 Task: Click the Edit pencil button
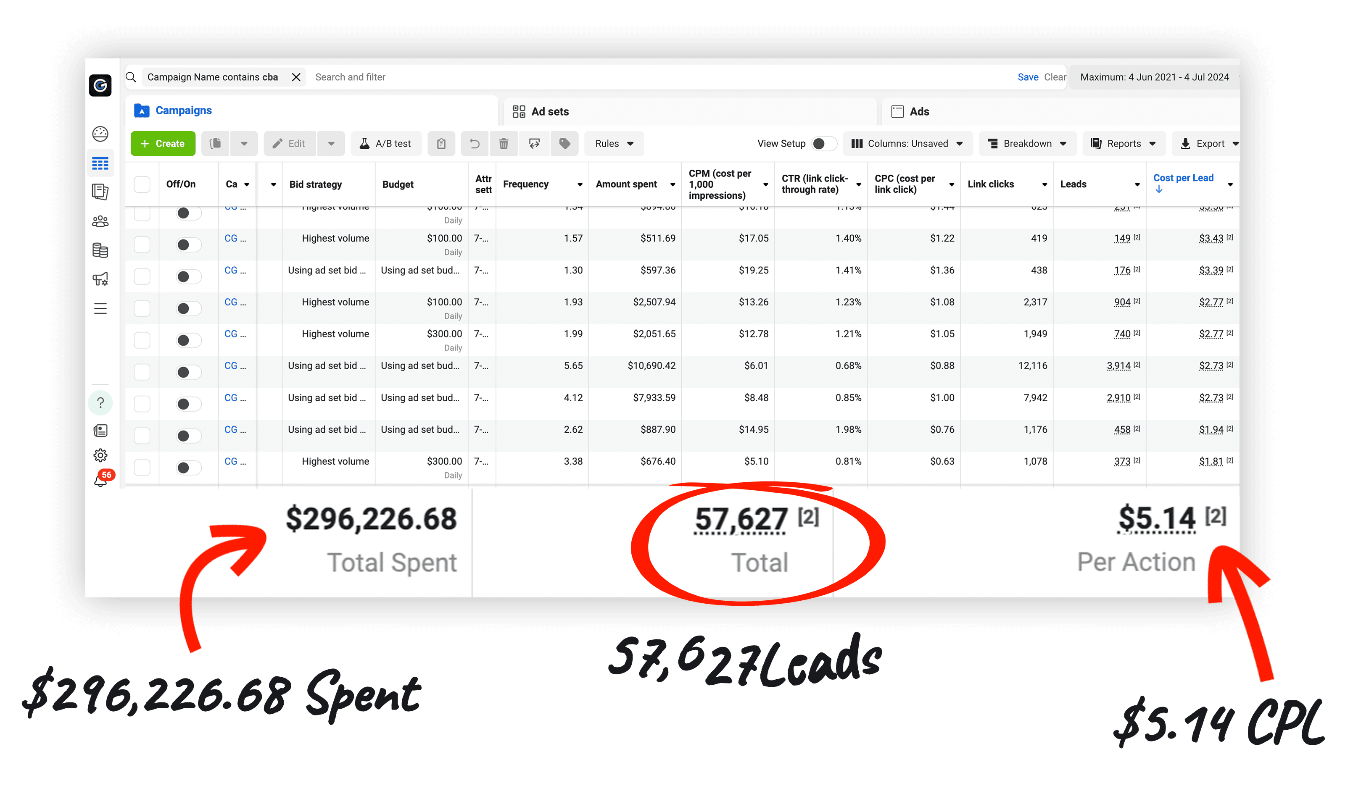coord(290,144)
